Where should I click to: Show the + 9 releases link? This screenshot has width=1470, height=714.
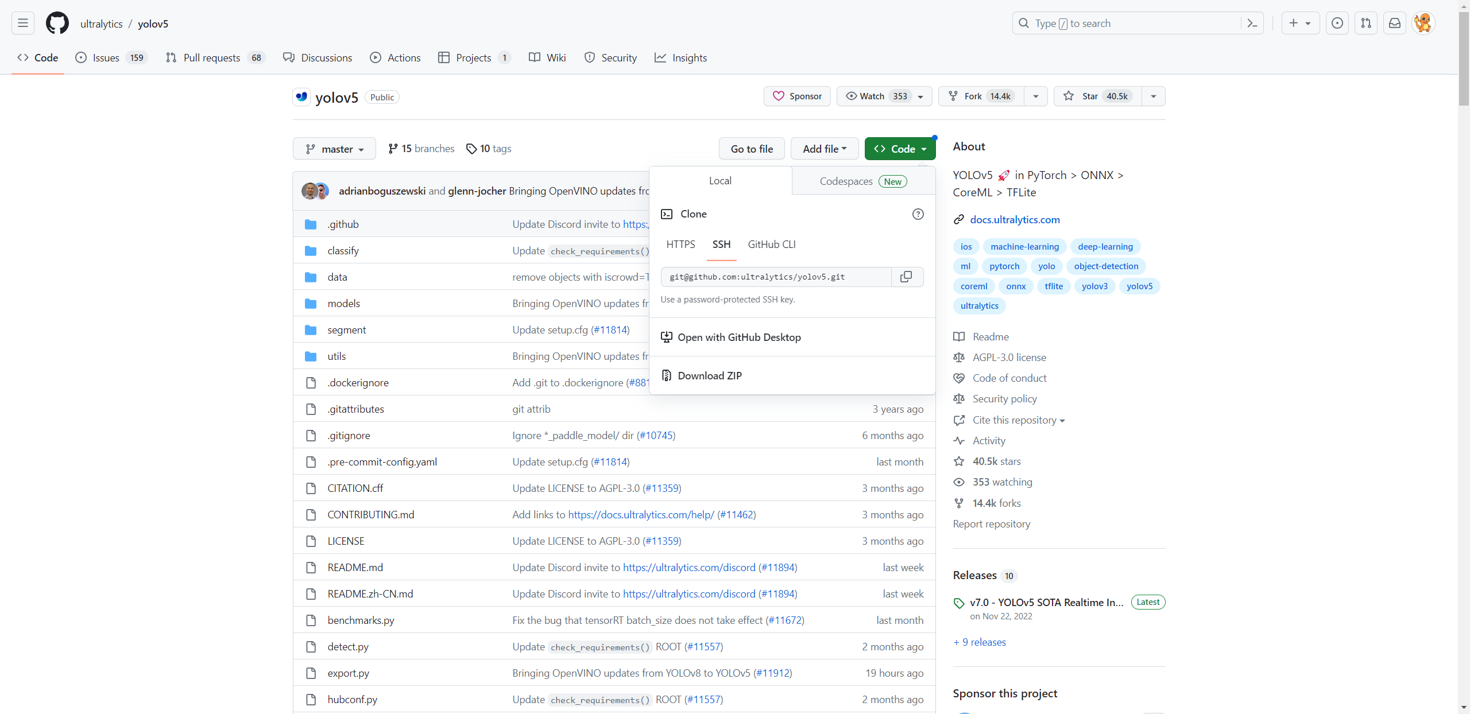(980, 642)
